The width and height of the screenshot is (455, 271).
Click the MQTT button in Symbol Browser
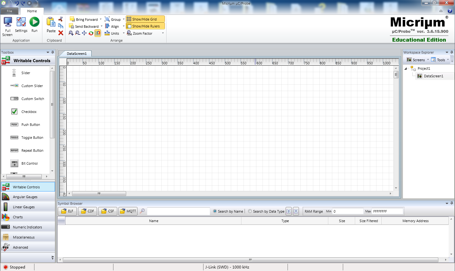pos(128,211)
